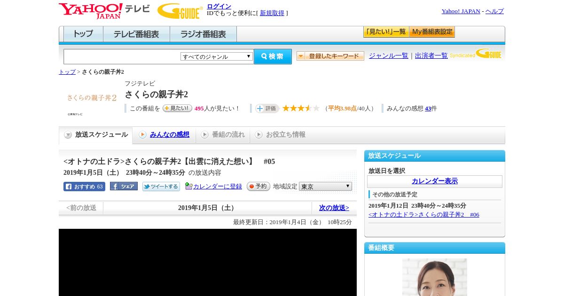Click the 2019年1月12日 23時40分 schedule text
The height and width of the screenshot is (296, 564).
(417, 206)
